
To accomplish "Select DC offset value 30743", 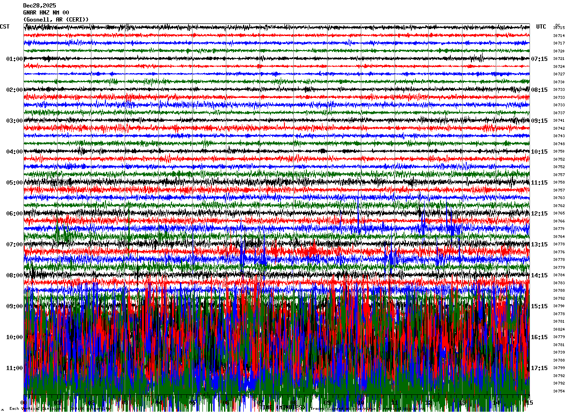I will point(559,136).
